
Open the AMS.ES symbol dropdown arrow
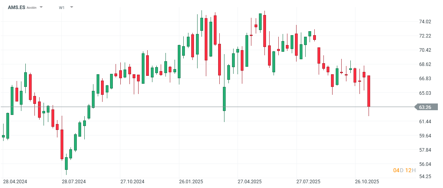pos(42,8)
